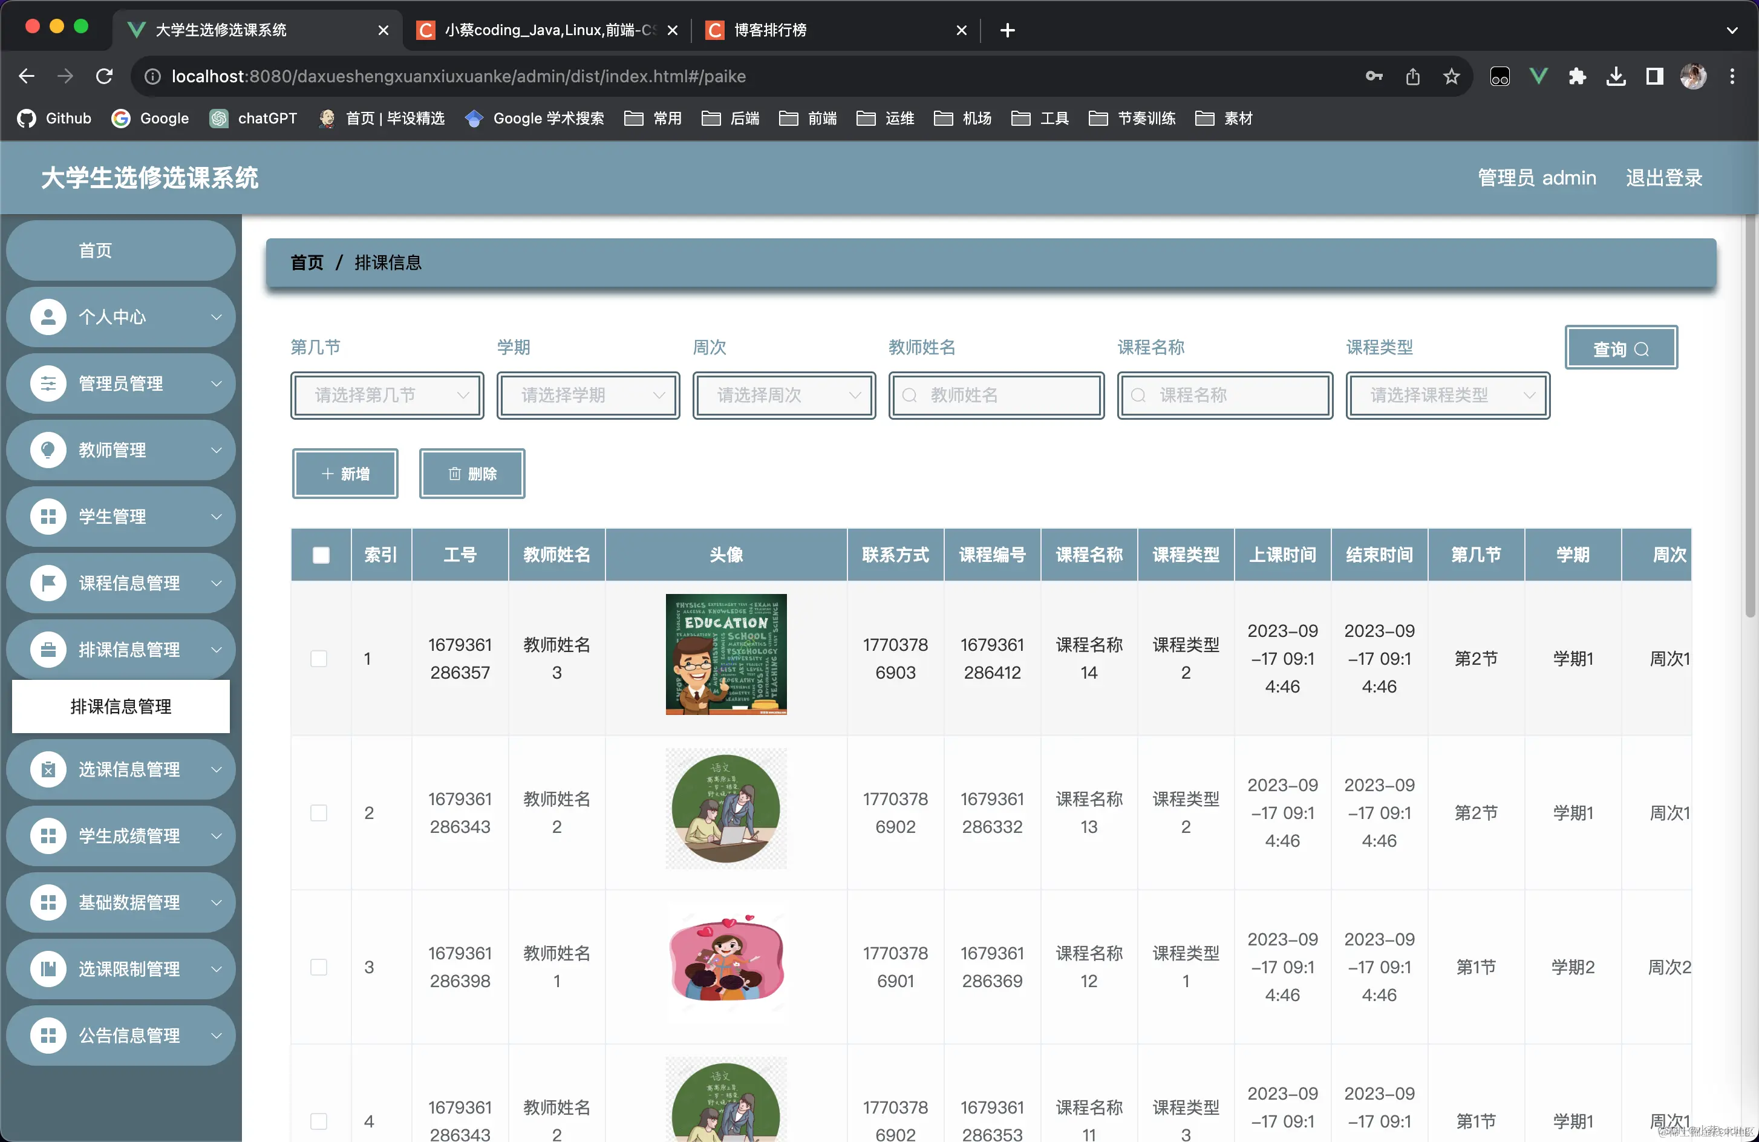Click the 课程信息管理 flag icon
1759x1142 pixels.
tap(47, 582)
